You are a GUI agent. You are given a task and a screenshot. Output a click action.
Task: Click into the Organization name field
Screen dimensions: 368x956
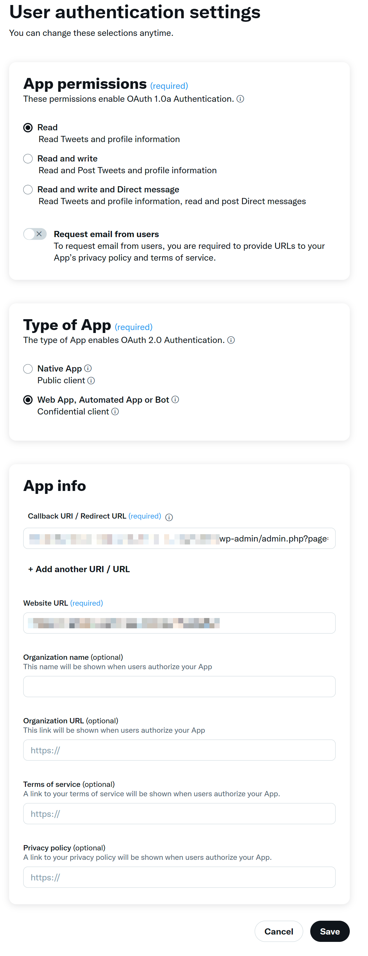[179, 686]
